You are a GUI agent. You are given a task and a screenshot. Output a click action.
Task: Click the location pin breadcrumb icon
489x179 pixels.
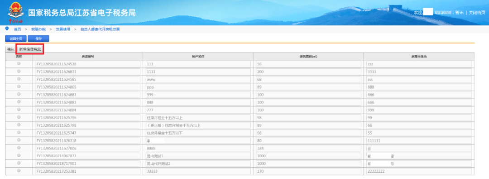7,29
